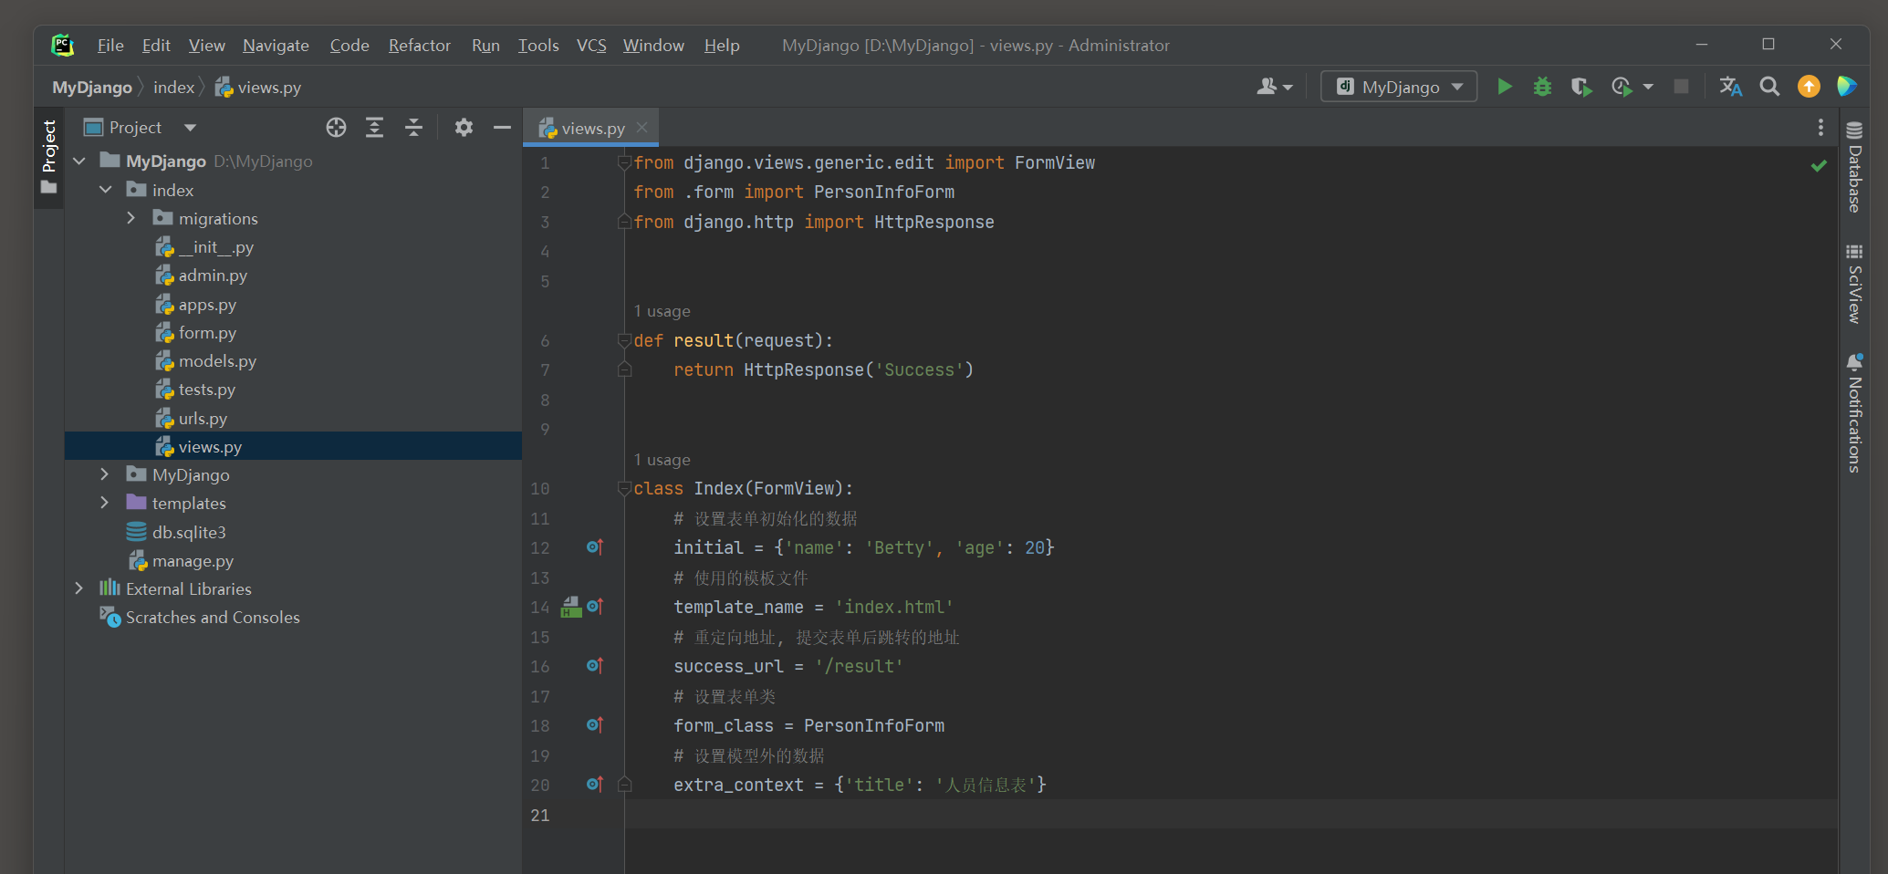Collapse all in Project panel
This screenshot has width=1888, height=874.
(413, 128)
